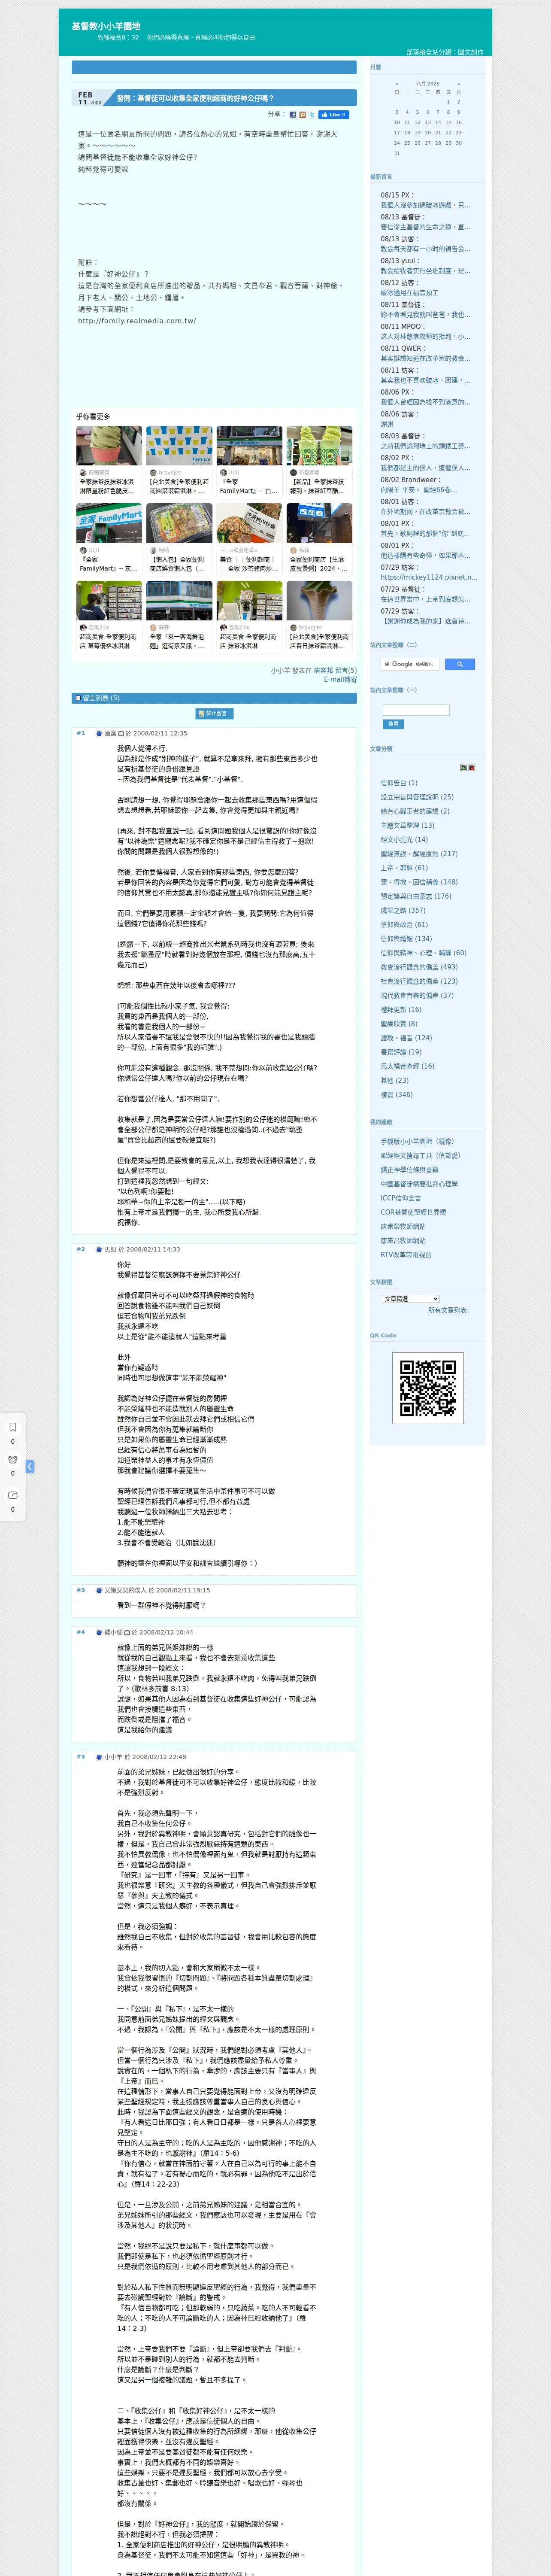Click the floating bookmark icon
The image size is (551, 2576).
(13, 1427)
